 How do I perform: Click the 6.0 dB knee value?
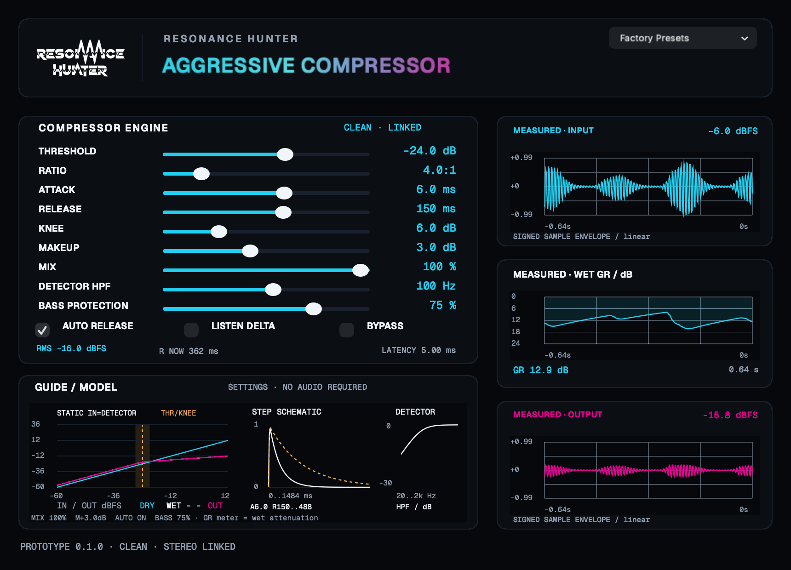pyautogui.click(x=436, y=228)
